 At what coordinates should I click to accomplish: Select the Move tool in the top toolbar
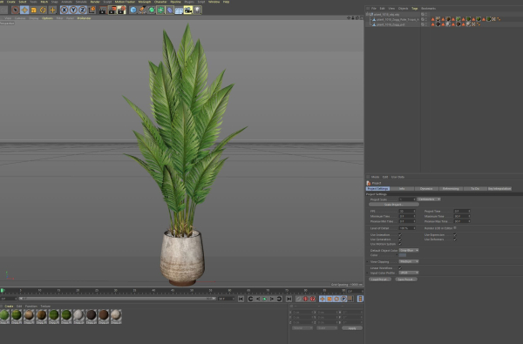point(24,10)
